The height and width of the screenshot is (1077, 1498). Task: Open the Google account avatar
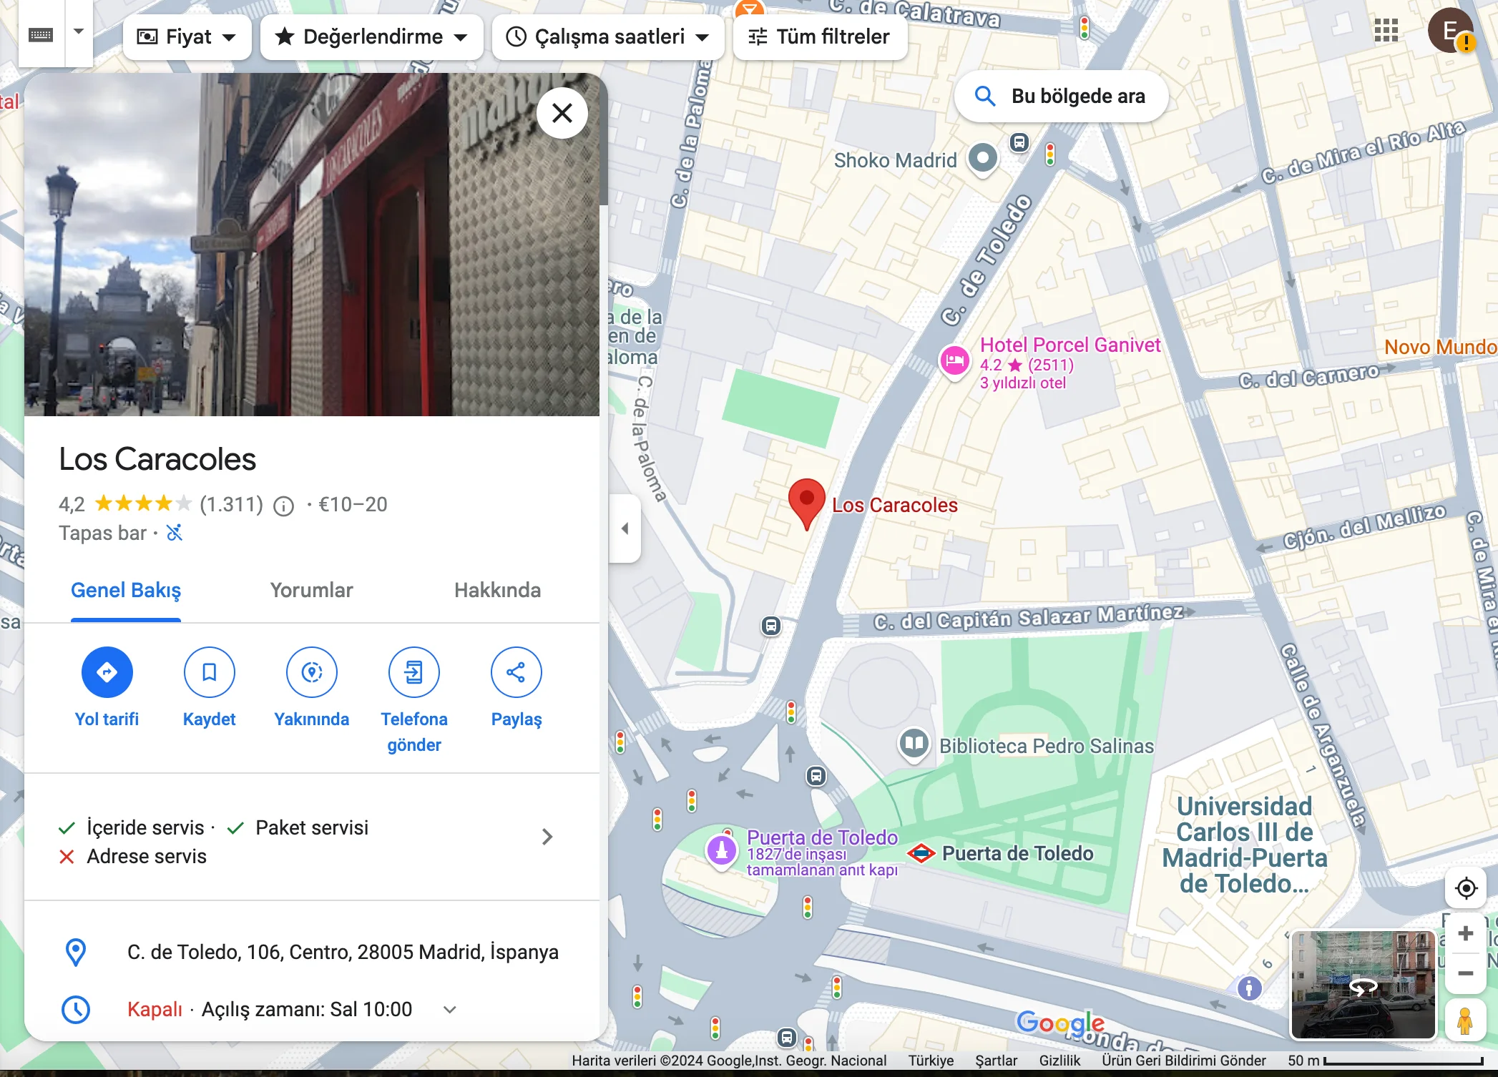[x=1450, y=31]
